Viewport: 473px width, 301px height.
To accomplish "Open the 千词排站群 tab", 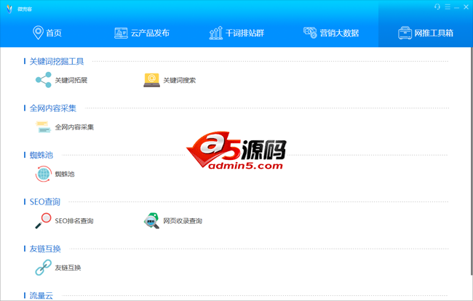I will pos(236,33).
